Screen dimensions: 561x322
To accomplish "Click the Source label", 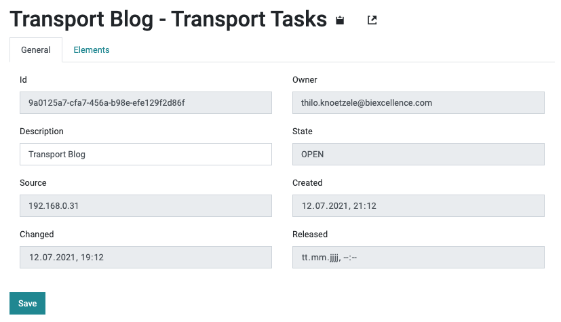I will pyautogui.click(x=33, y=183).
